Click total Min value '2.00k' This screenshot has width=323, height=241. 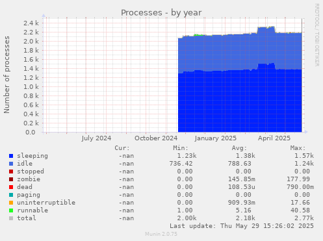(187, 218)
